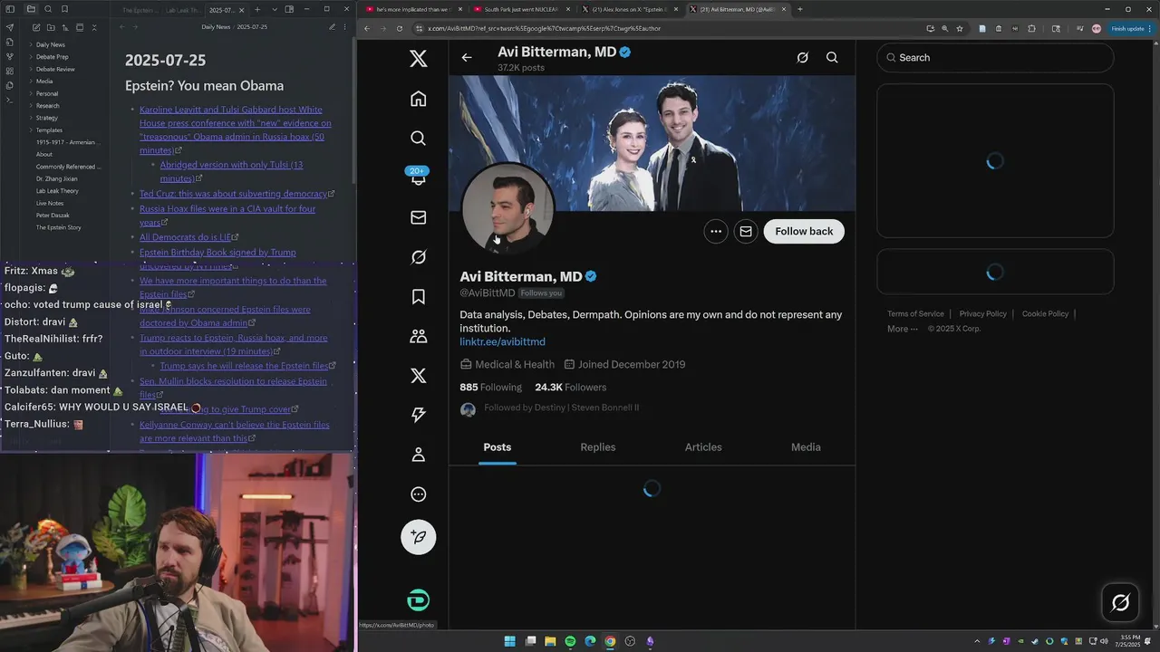Viewport: 1160px width, 652px height.
Task: Open profile more options ellipsis button
Action: click(716, 231)
